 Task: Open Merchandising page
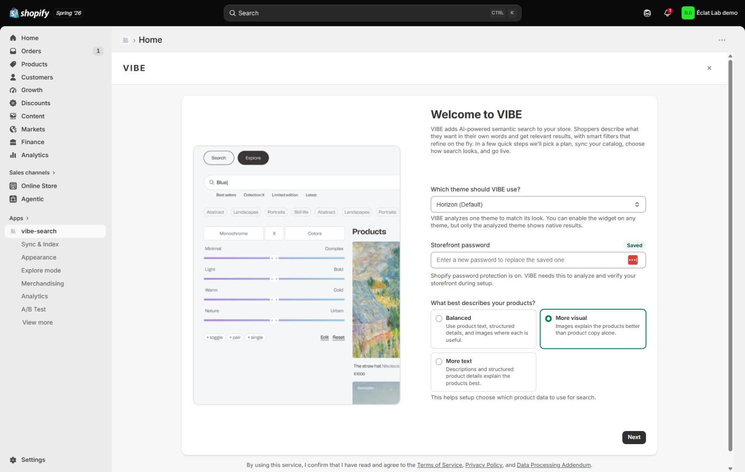42,283
